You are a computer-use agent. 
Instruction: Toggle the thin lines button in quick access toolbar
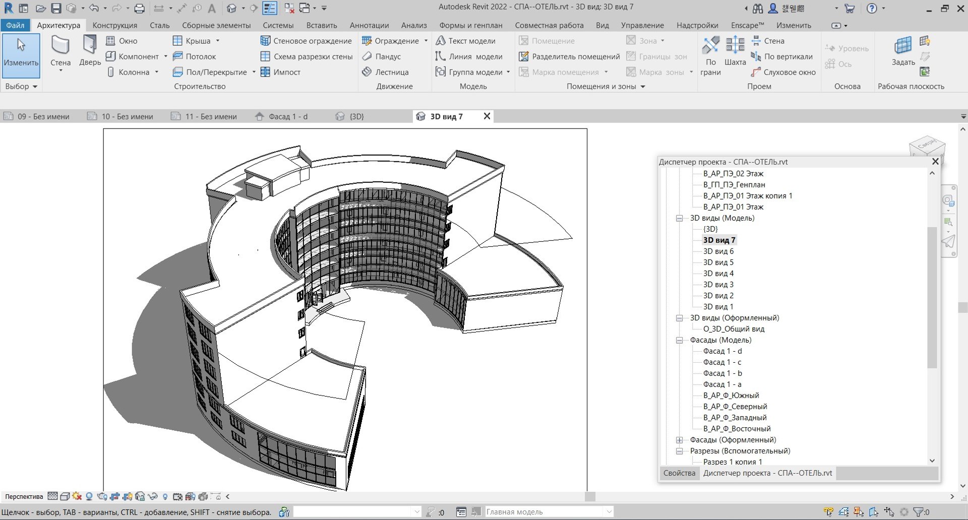(x=270, y=8)
